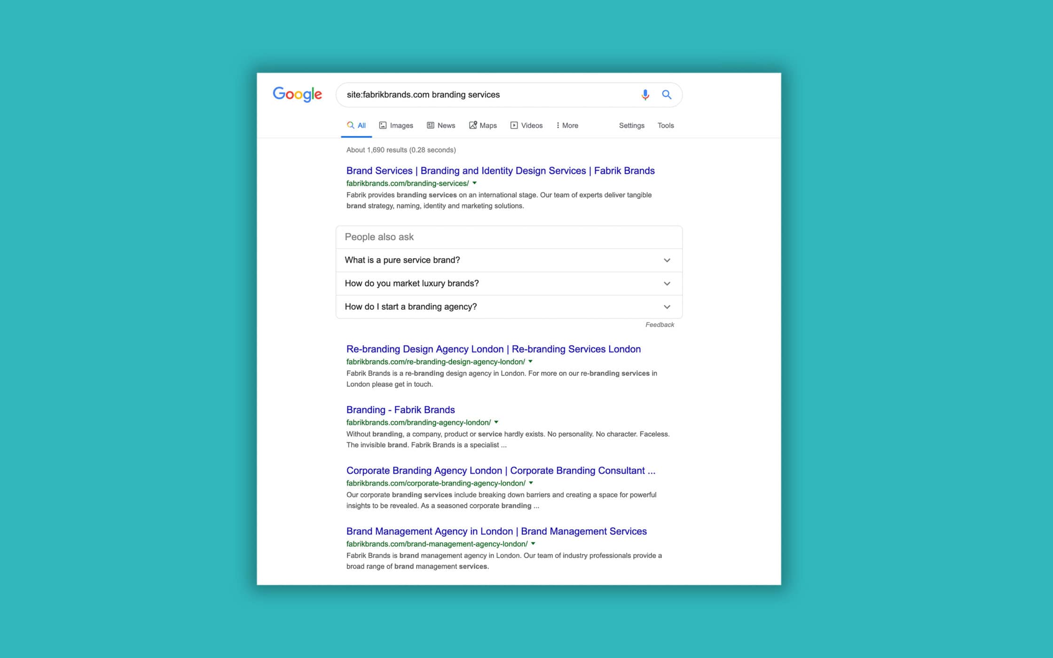
Task: Click the News tab icon
Action: 430,125
